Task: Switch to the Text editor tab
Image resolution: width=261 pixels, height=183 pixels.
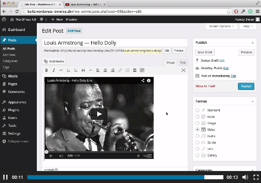Action: [x=183, y=63]
